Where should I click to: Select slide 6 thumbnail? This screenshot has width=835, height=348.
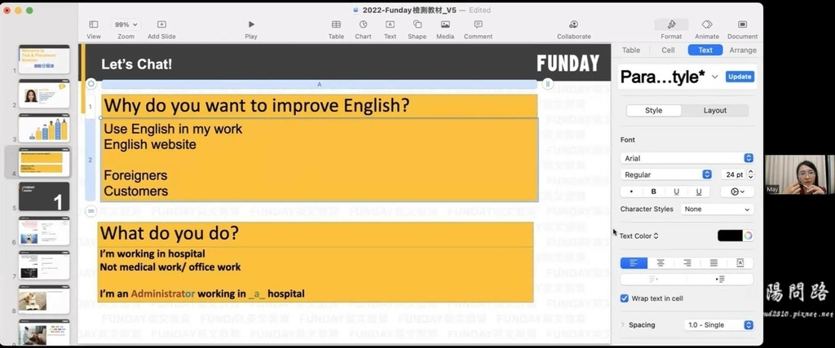point(44,231)
